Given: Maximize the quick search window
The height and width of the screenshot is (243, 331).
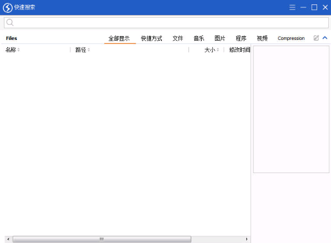Looking at the screenshot, I should point(314,7).
